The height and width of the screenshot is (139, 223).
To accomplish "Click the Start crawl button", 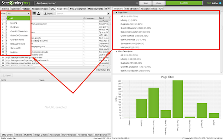I will point(145,3).
